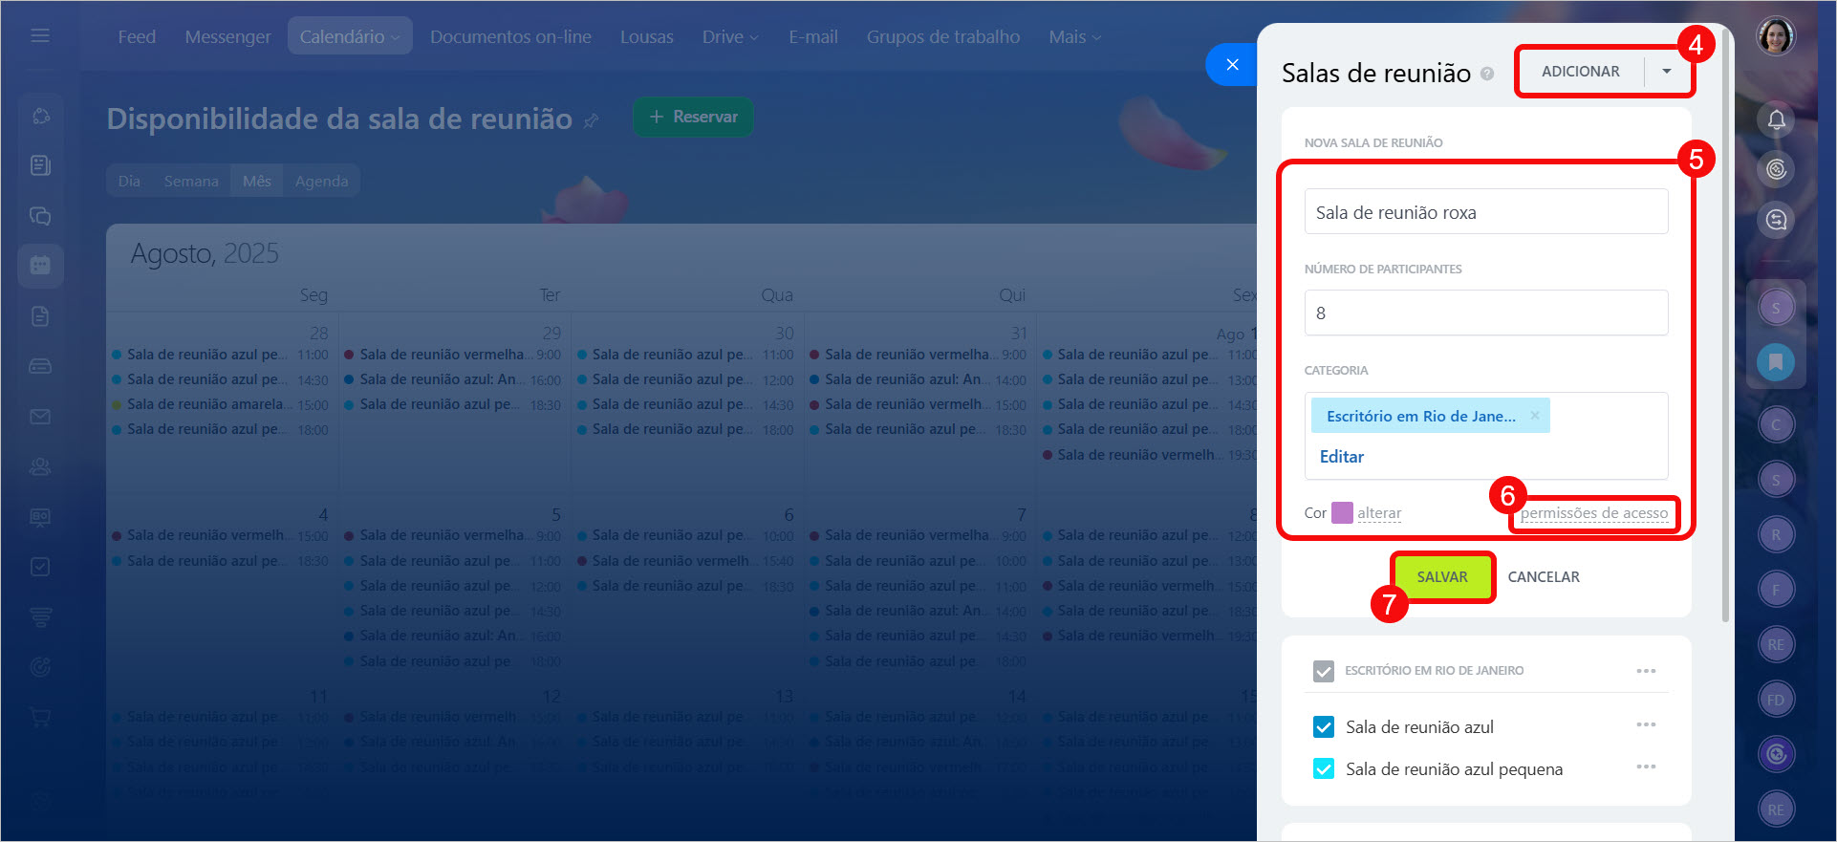The width and height of the screenshot is (1837, 842).
Task: Click the side panel vertical scrollbar
Action: point(1726,325)
